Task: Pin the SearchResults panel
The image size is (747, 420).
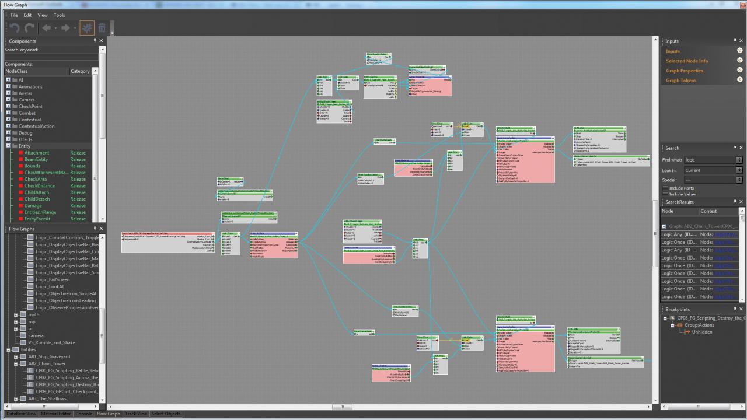Action: (735, 202)
